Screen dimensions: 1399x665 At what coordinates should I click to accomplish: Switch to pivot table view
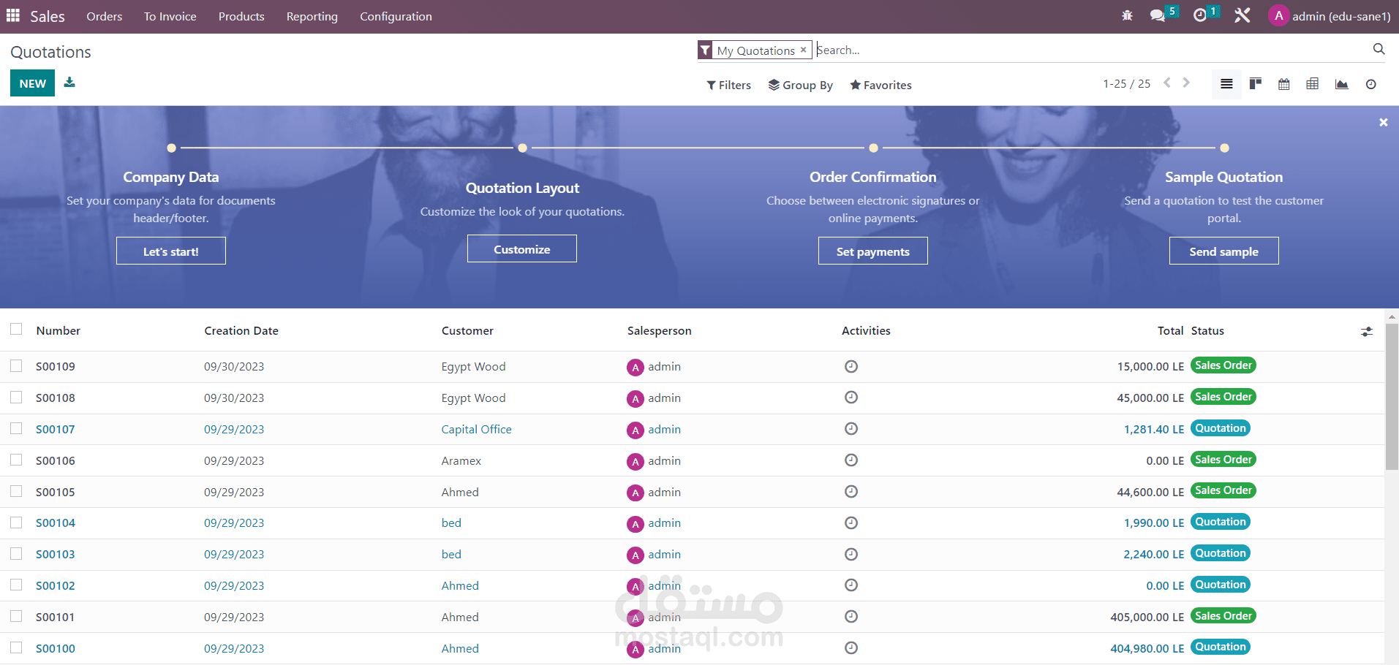tap(1313, 84)
